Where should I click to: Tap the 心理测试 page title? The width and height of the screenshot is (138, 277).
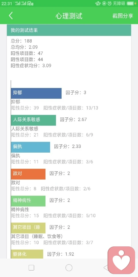[69, 16]
